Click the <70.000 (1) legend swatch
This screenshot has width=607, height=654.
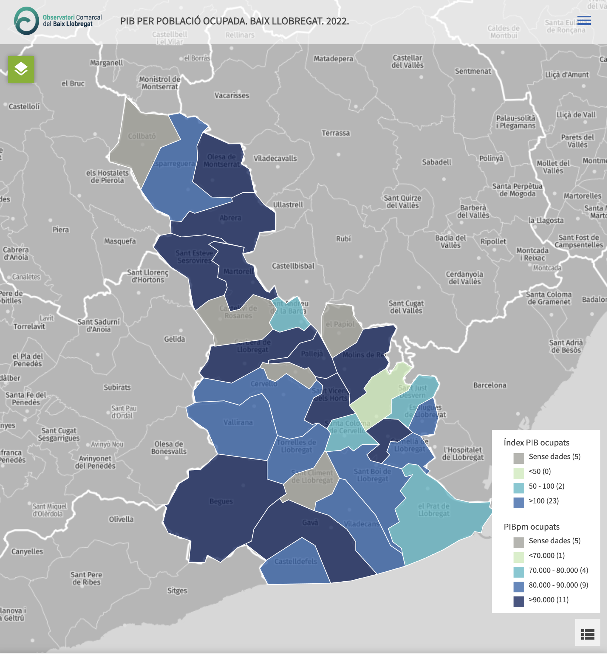point(519,557)
